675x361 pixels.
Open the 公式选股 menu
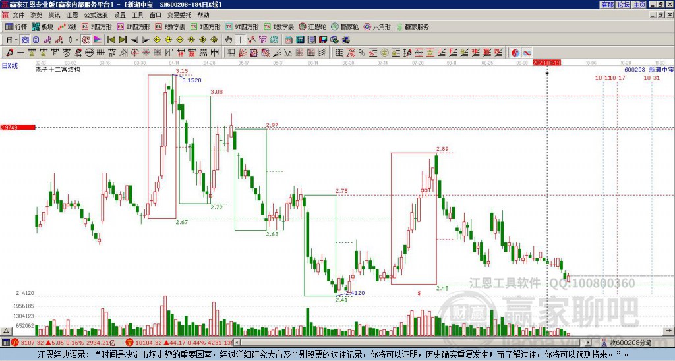tap(96, 15)
